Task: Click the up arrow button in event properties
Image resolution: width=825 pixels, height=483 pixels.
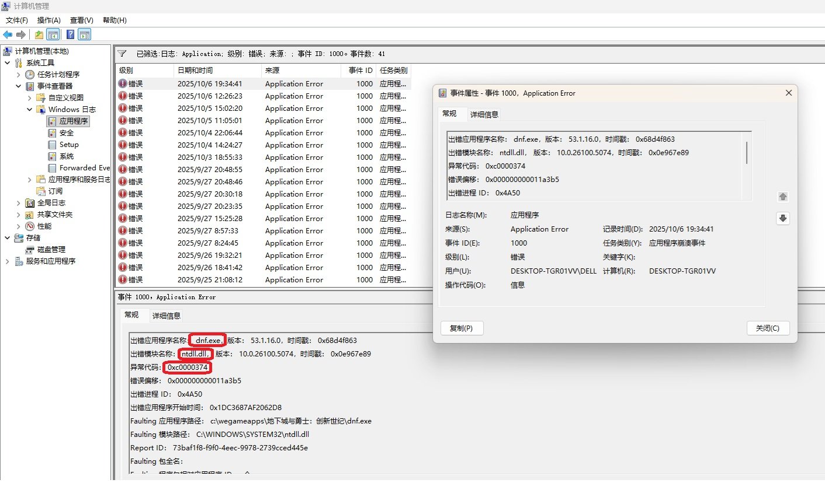Action: pyautogui.click(x=783, y=197)
